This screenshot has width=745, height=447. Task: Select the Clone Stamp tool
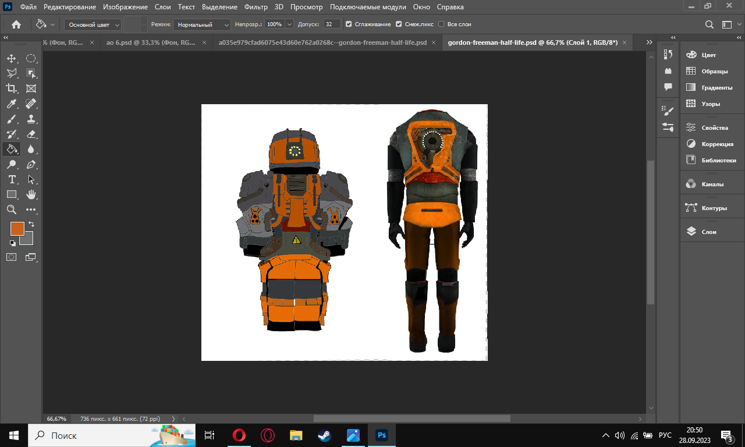[x=31, y=119]
